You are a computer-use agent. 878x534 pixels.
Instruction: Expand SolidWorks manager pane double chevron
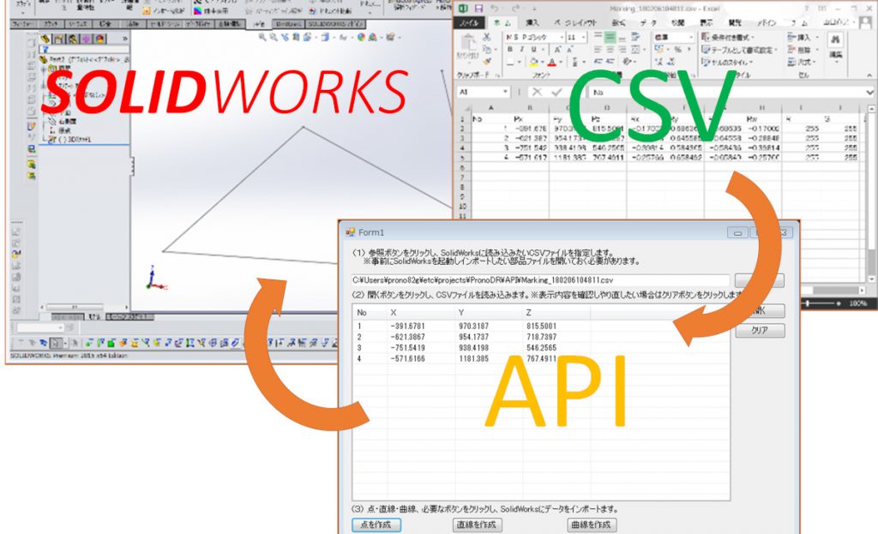click(x=124, y=39)
